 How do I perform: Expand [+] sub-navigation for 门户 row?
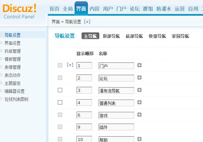pyautogui.click(x=70, y=65)
